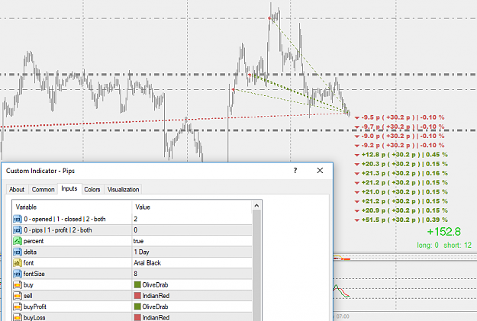Select the 'percent' variable name

34,241
